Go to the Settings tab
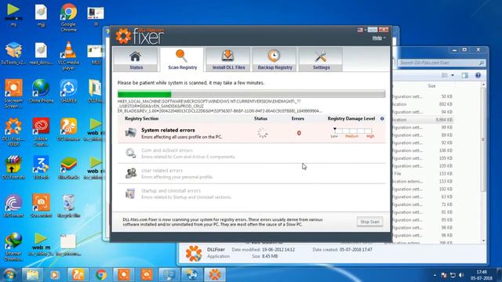Image resolution: width=502 pixels, height=282 pixels. [321, 60]
